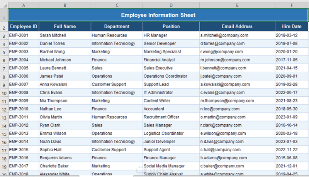
Task: Select hire date 2022-06-17
Action: coord(292,92)
